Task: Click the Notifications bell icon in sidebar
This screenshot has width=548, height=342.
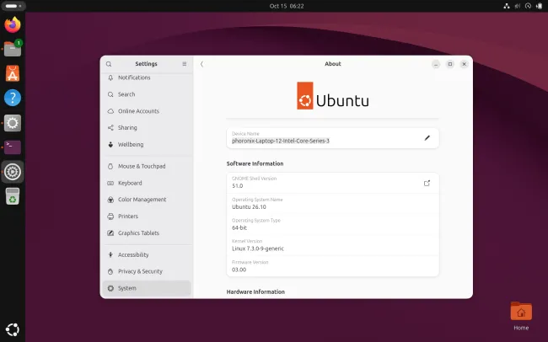Action: coord(110,77)
